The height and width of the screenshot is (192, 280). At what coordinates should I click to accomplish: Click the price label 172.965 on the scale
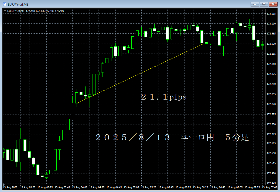point(271,33)
